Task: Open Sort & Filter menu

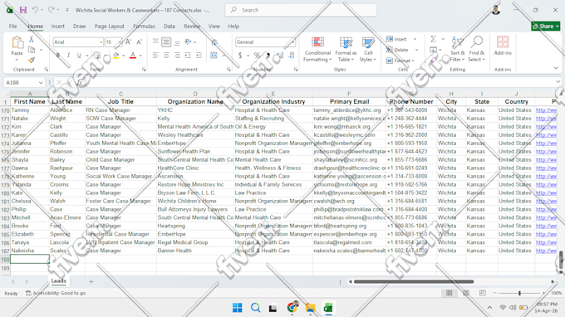Action: coord(457,49)
